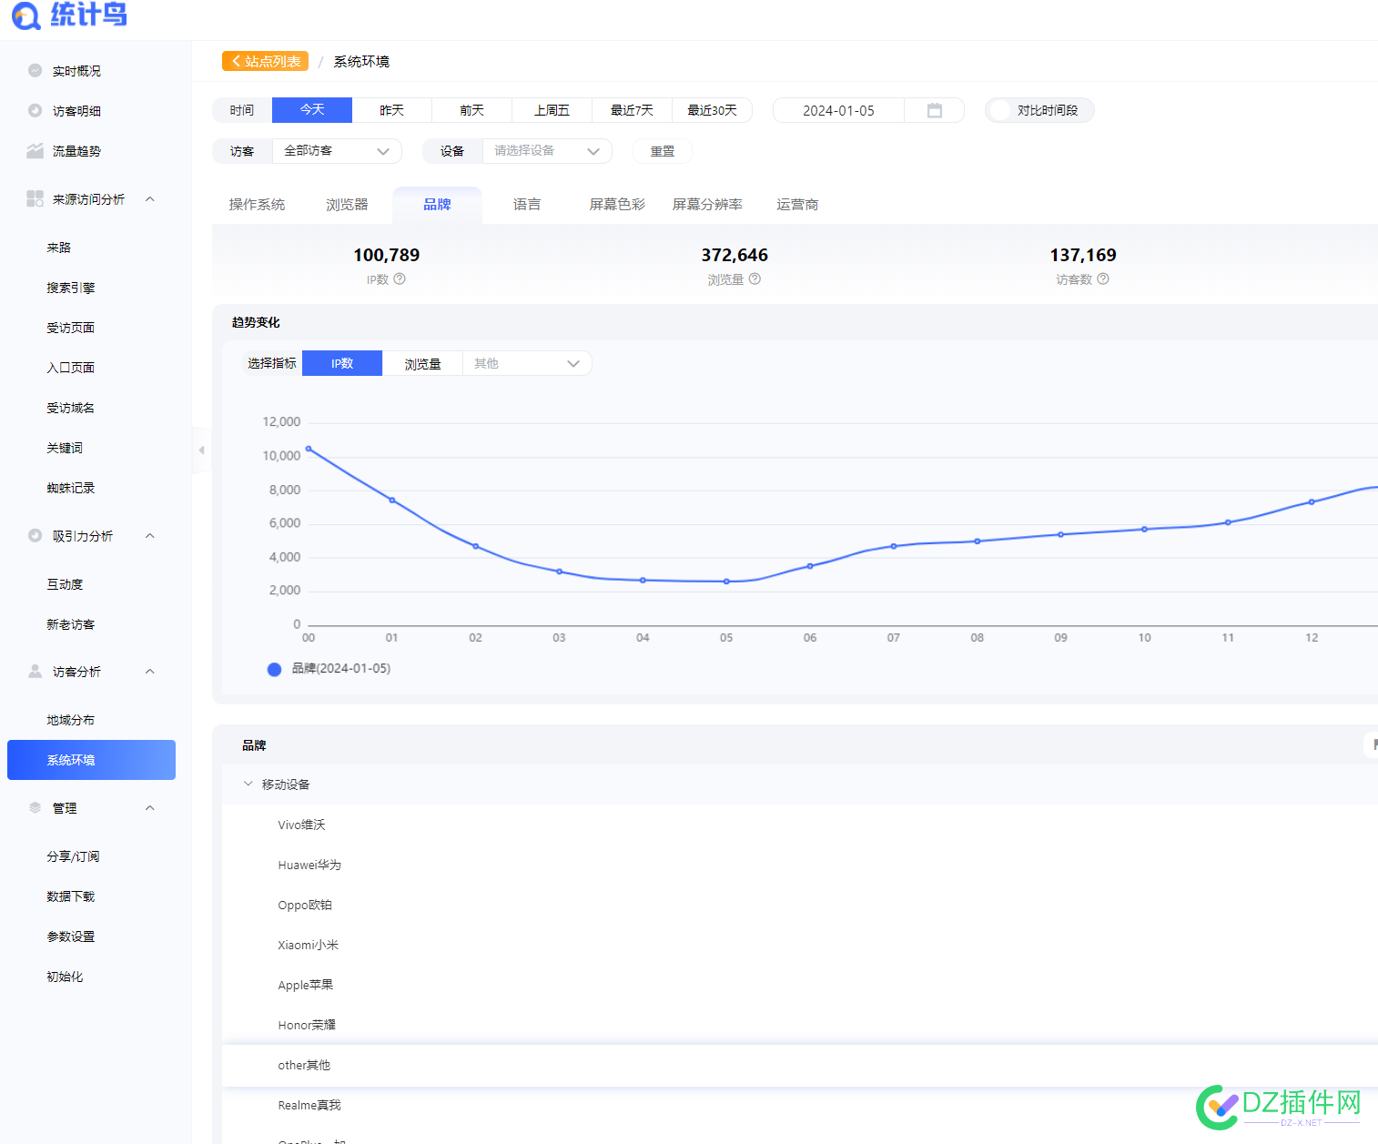
Task: Click the 2024-01-05 date field
Action: coord(838,110)
